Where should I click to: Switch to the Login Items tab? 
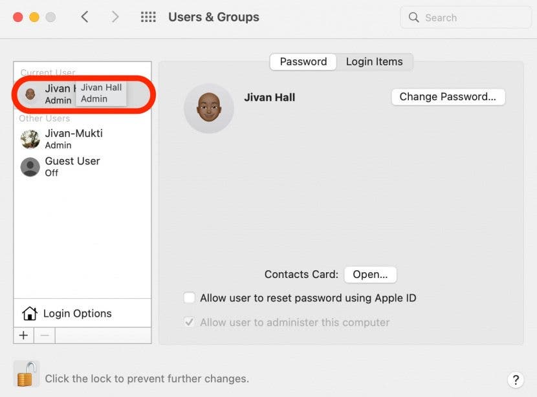tap(375, 61)
